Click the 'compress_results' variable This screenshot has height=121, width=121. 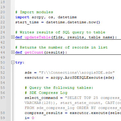tap(44, 113)
